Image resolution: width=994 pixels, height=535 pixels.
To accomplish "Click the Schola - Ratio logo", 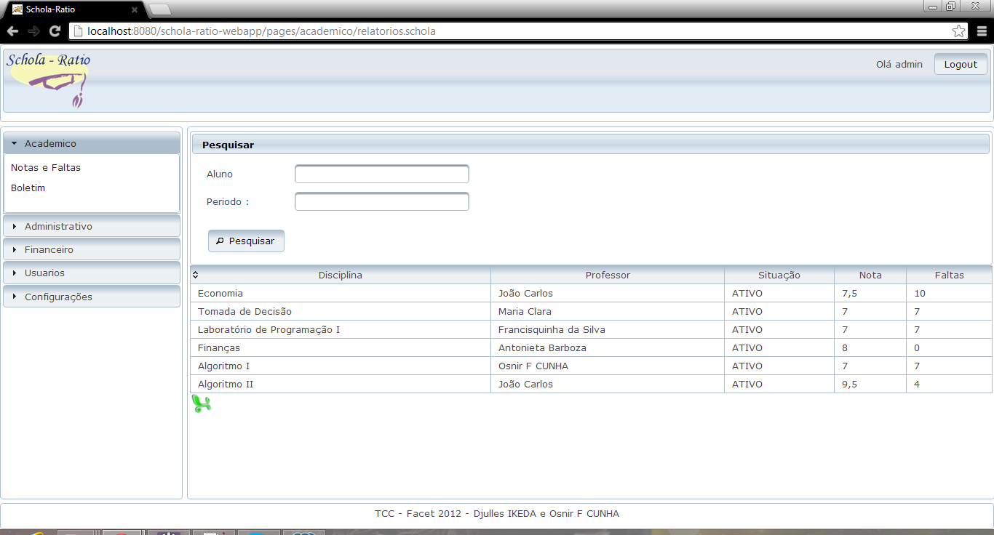I will point(49,80).
